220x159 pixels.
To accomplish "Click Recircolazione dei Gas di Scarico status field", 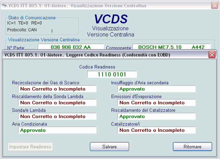I will coord(57,89).
